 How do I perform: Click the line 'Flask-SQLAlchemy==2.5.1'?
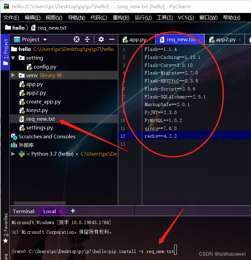(175, 97)
